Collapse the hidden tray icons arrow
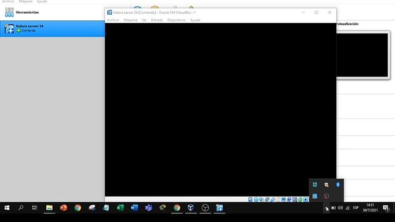The image size is (395, 222). tap(326, 208)
